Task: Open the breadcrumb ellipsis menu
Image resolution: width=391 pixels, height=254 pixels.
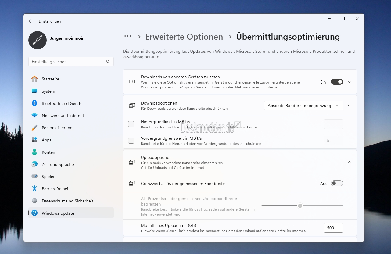Action: click(128, 36)
